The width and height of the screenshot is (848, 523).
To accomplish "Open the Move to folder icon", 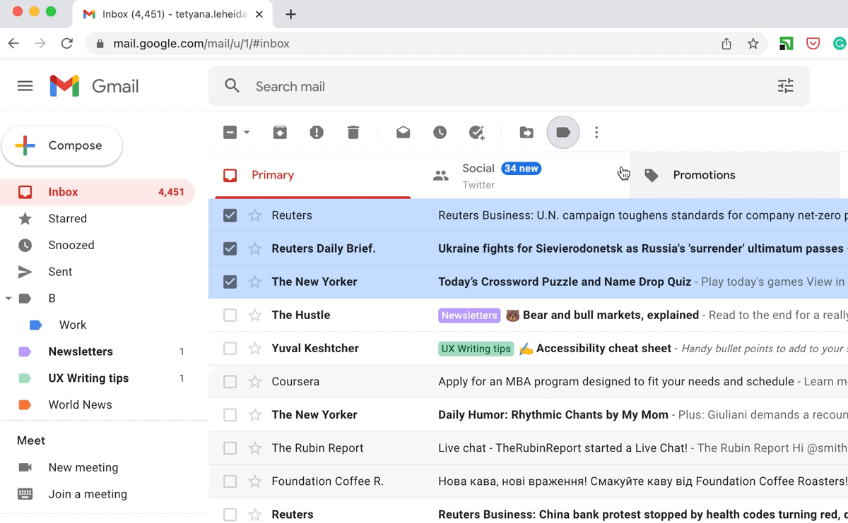I will (526, 133).
